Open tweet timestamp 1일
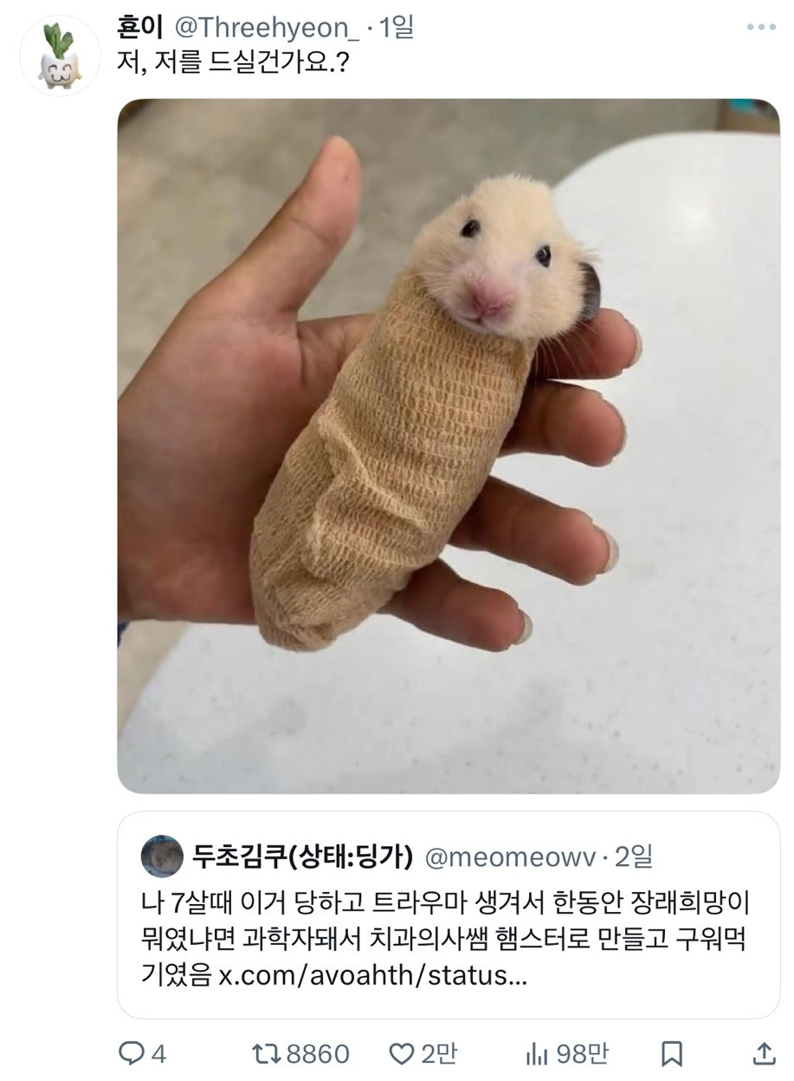The width and height of the screenshot is (794, 1081). [x=397, y=28]
